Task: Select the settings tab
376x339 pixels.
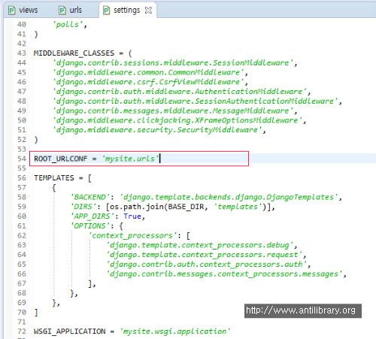Action: point(127,11)
